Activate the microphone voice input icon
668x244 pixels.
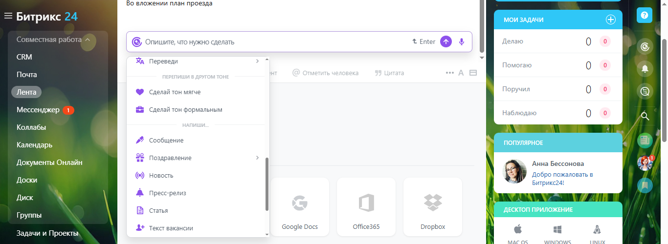(x=462, y=41)
